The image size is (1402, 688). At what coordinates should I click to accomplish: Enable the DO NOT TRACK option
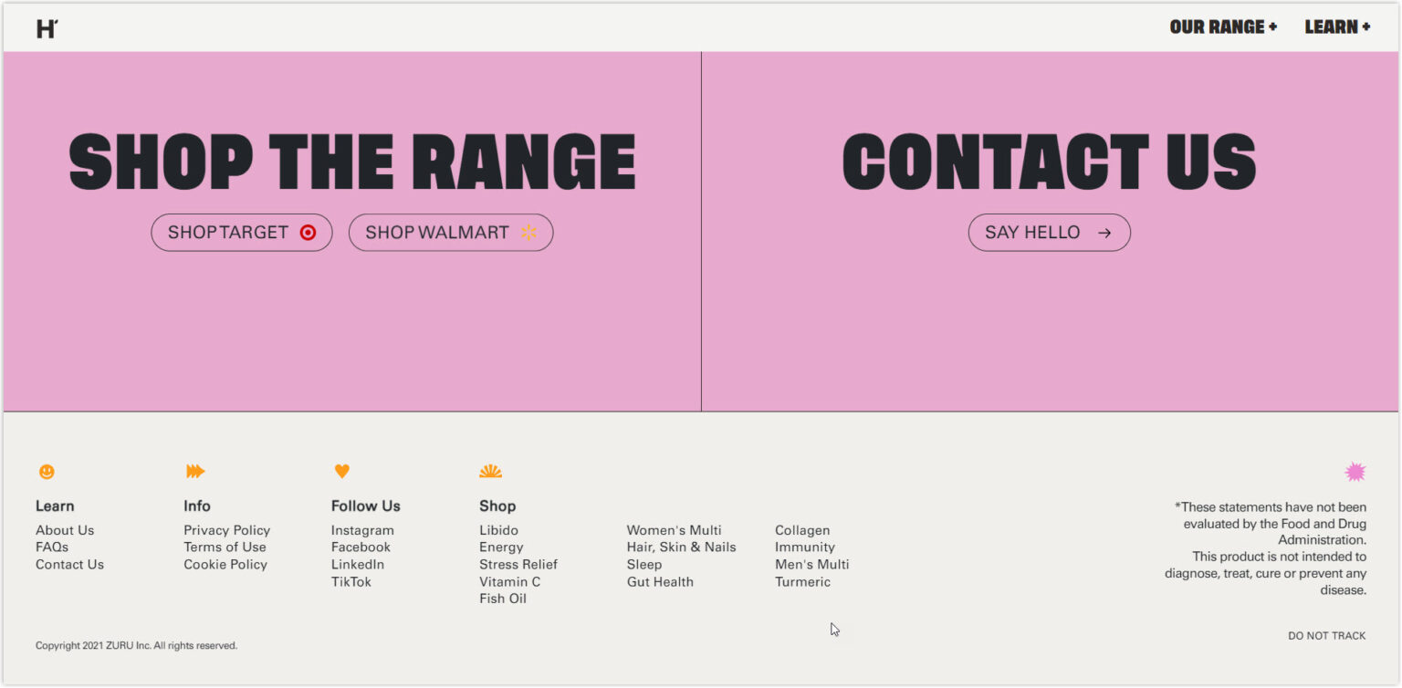pos(1327,635)
